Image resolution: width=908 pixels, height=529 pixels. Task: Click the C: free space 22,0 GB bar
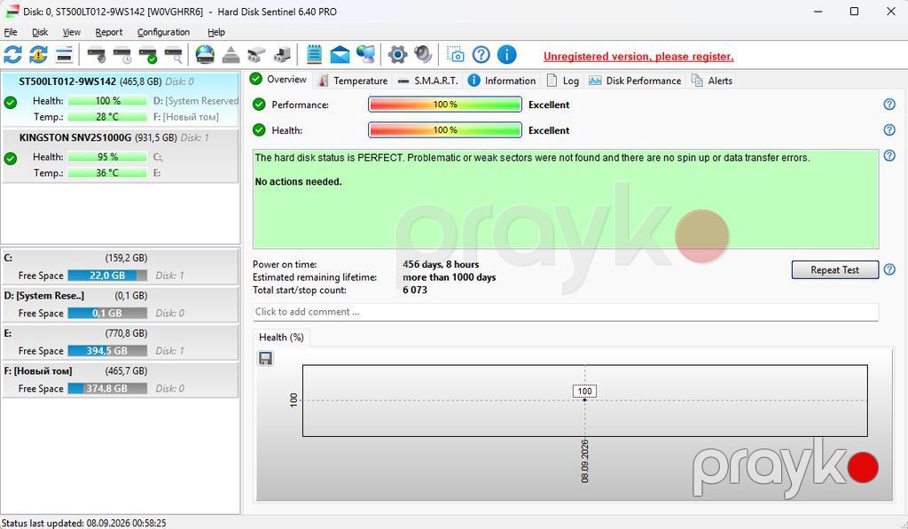[107, 276]
